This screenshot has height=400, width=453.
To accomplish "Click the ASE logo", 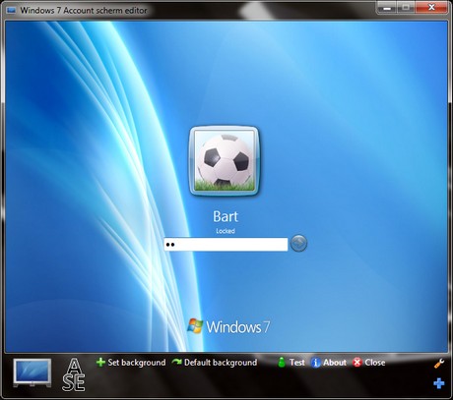I will [x=74, y=374].
